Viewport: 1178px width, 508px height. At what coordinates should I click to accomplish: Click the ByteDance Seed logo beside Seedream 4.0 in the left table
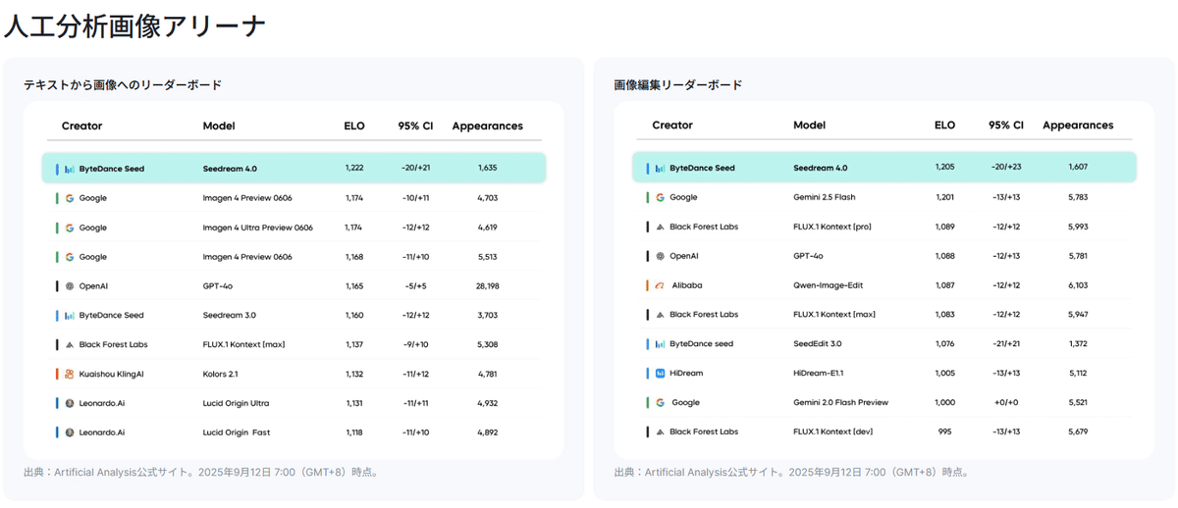70,169
